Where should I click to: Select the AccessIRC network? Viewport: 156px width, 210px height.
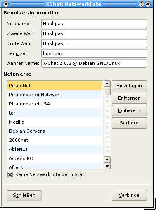click(x=55, y=158)
